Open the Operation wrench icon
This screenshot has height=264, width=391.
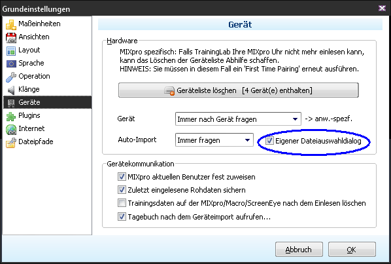coord(11,77)
